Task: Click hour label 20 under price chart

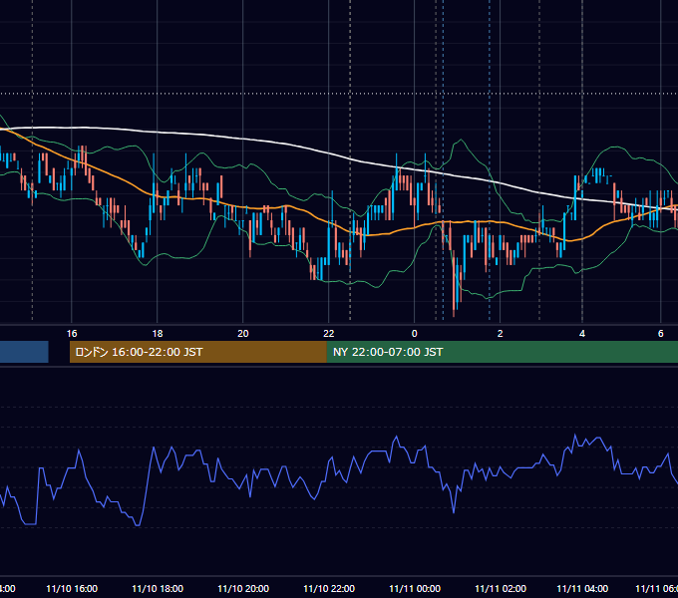Action: pyautogui.click(x=243, y=334)
